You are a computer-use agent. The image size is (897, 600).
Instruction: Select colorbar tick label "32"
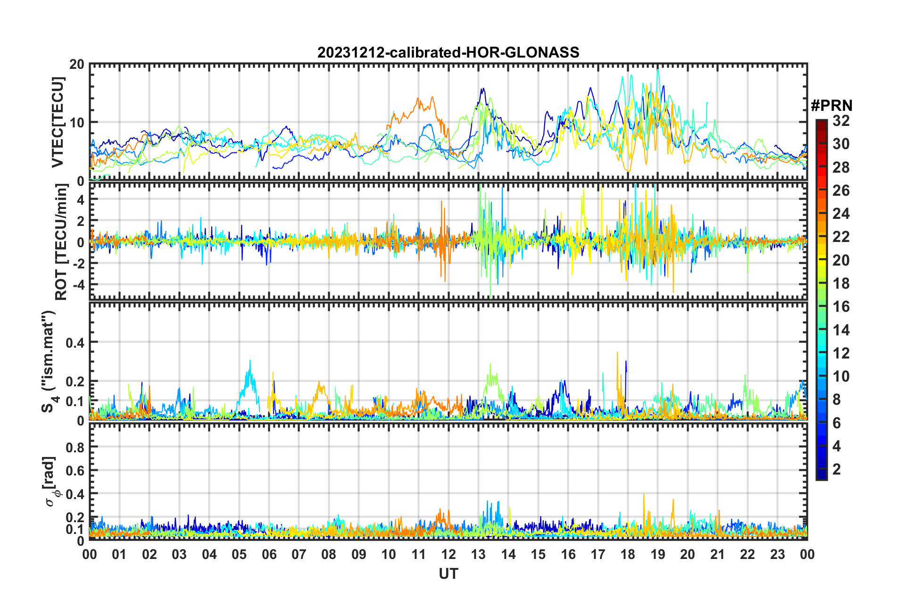coord(841,121)
